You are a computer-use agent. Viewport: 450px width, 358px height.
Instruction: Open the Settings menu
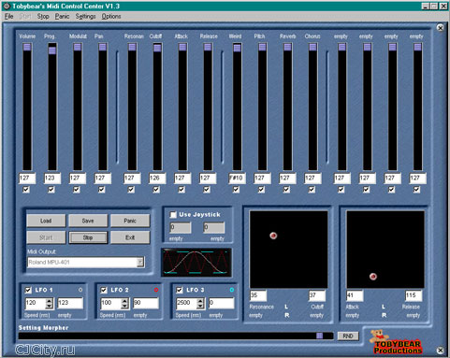click(85, 16)
